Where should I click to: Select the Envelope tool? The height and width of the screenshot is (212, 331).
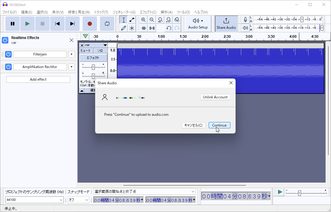point(132,20)
